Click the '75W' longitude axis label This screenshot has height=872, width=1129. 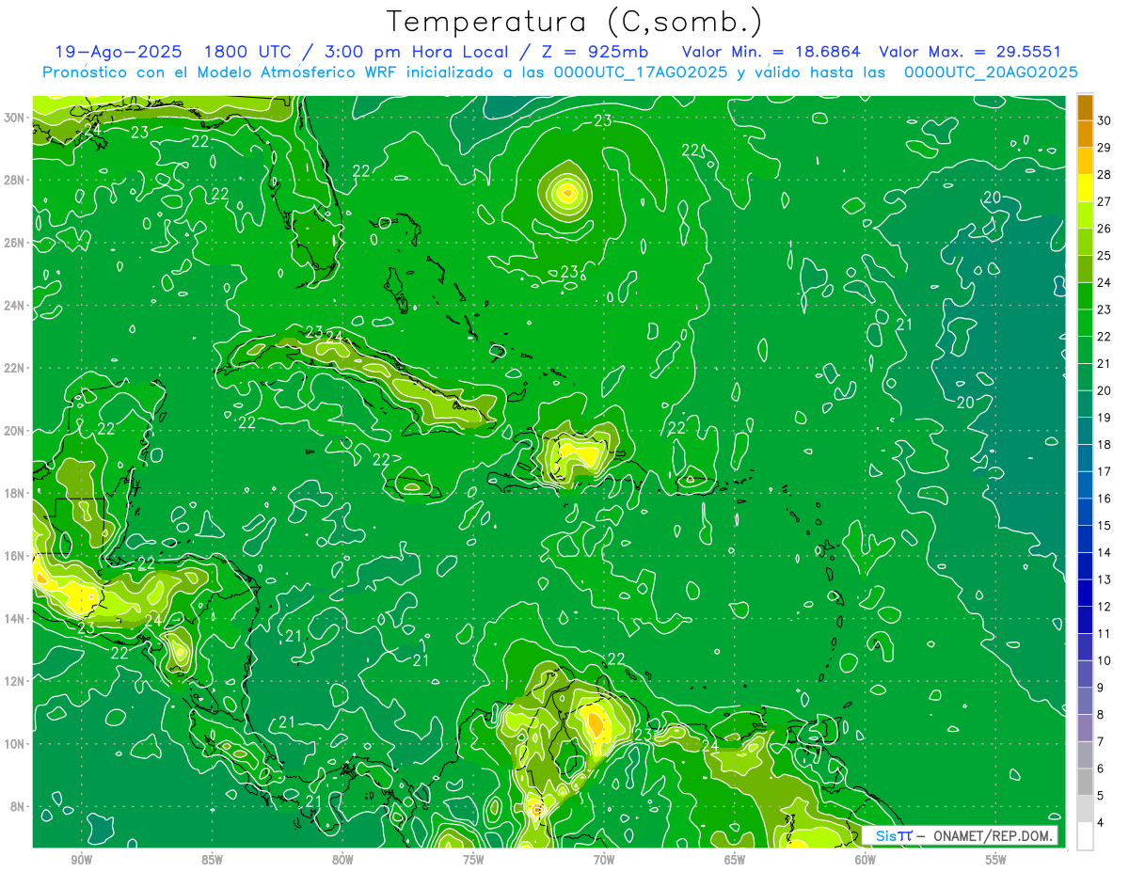[x=473, y=860]
